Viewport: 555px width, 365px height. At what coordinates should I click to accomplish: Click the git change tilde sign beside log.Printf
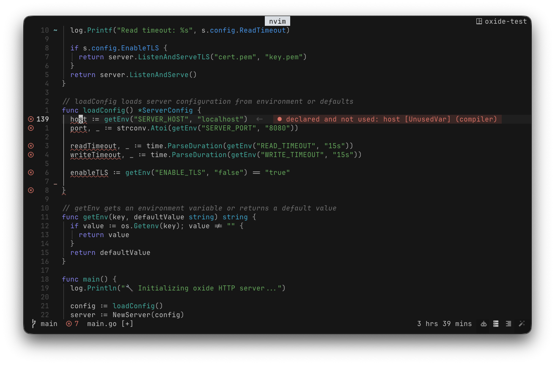point(55,30)
